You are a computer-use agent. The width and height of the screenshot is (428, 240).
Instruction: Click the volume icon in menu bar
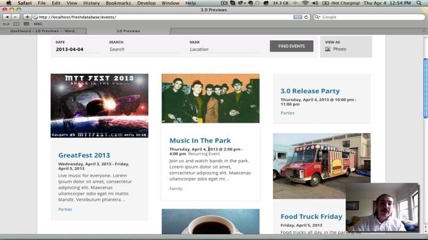click(315, 3)
